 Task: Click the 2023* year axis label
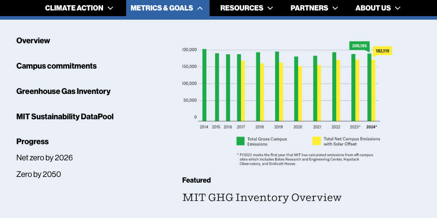point(355,127)
